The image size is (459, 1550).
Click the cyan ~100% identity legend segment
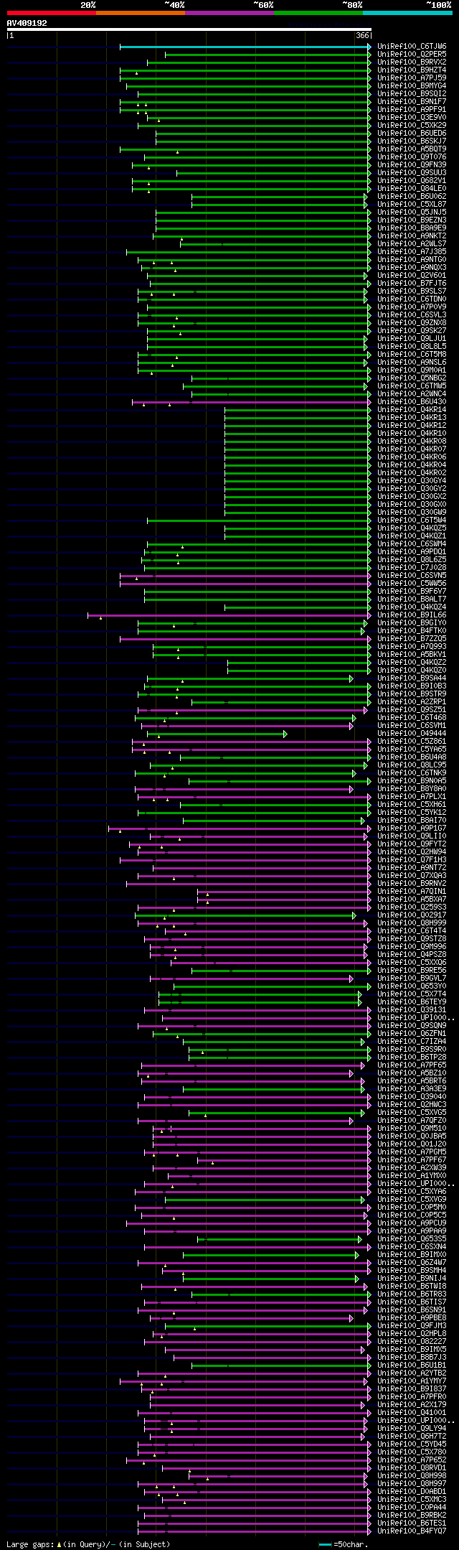[x=407, y=13]
